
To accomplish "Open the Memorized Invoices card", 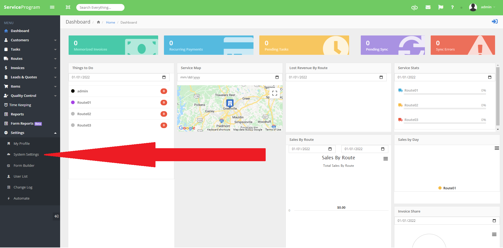I will click(x=113, y=45).
